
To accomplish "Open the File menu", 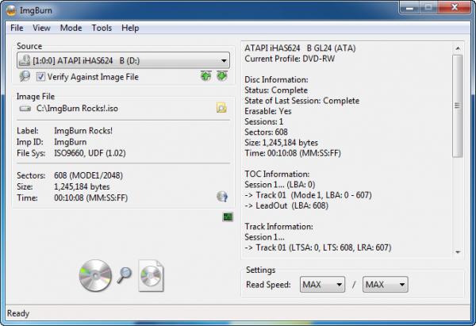I will pyautogui.click(x=17, y=28).
